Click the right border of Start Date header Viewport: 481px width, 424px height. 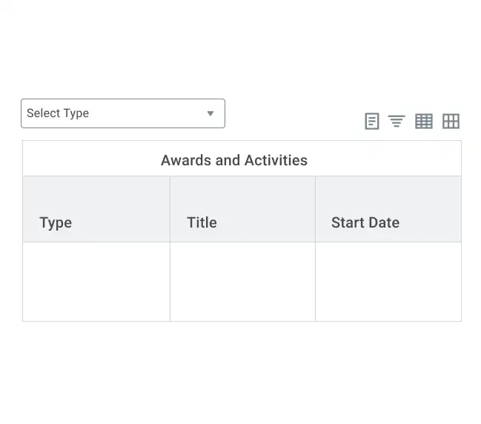tap(461, 209)
